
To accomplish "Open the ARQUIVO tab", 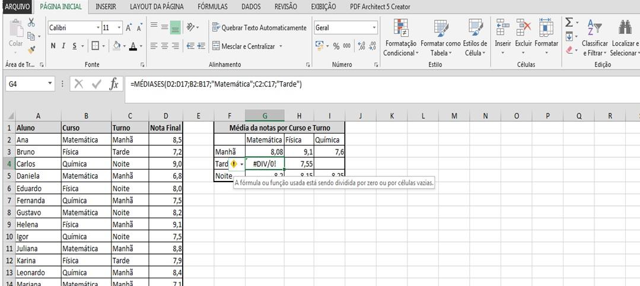I will tap(17, 7).
